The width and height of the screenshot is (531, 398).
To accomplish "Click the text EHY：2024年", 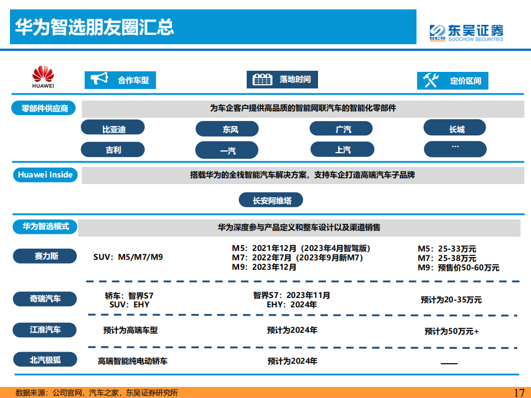I will [x=291, y=305].
